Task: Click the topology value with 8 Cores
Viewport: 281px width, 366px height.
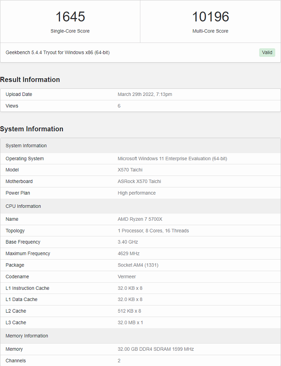Action: 153,231
